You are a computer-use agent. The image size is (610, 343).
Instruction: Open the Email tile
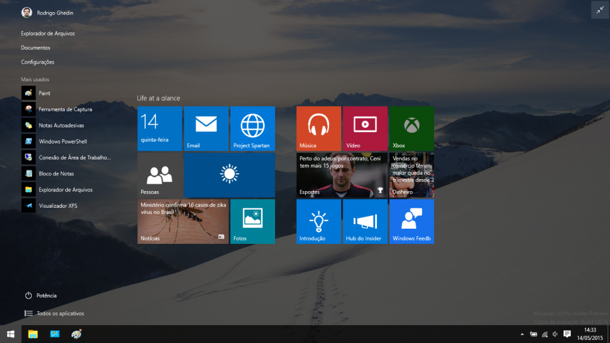click(x=206, y=128)
